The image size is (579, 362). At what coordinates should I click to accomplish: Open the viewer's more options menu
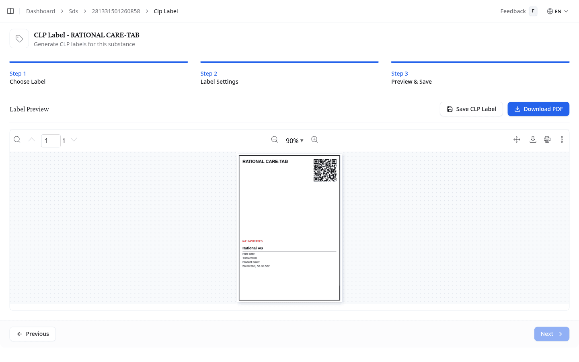(562, 140)
